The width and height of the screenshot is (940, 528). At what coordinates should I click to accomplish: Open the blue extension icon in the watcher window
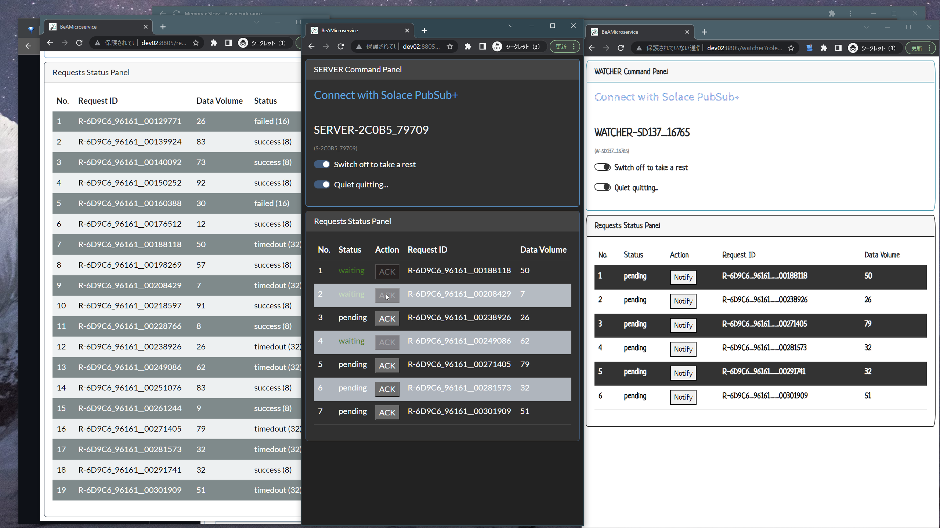click(x=809, y=48)
